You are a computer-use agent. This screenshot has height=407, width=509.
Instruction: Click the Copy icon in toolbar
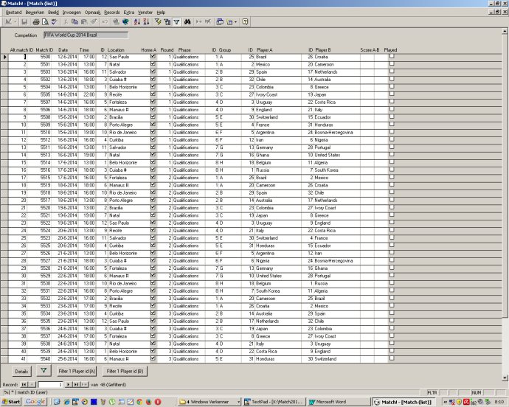(75, 21)
